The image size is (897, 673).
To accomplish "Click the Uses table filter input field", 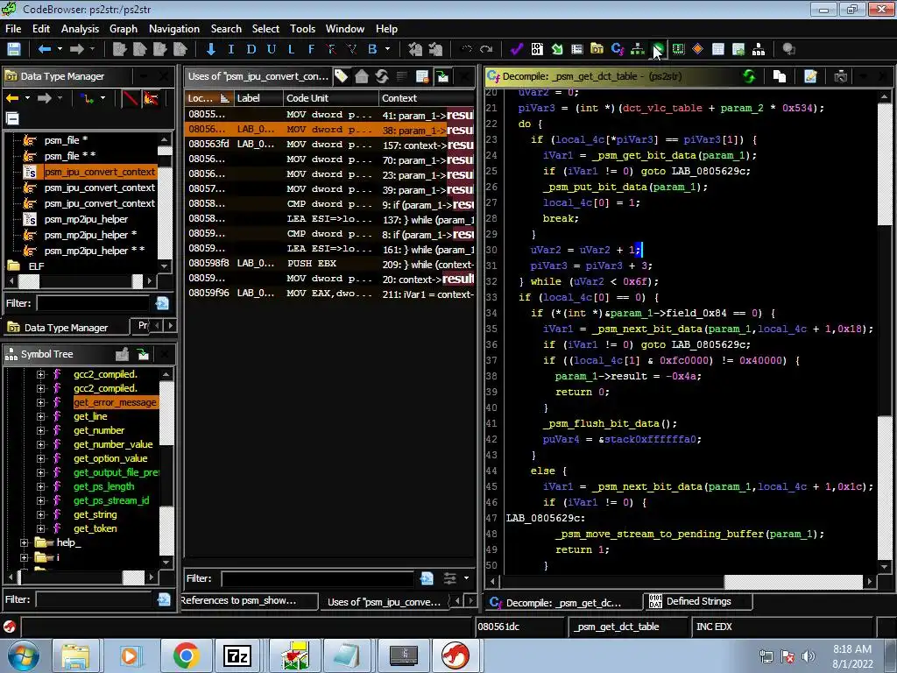I will point(317,578).
